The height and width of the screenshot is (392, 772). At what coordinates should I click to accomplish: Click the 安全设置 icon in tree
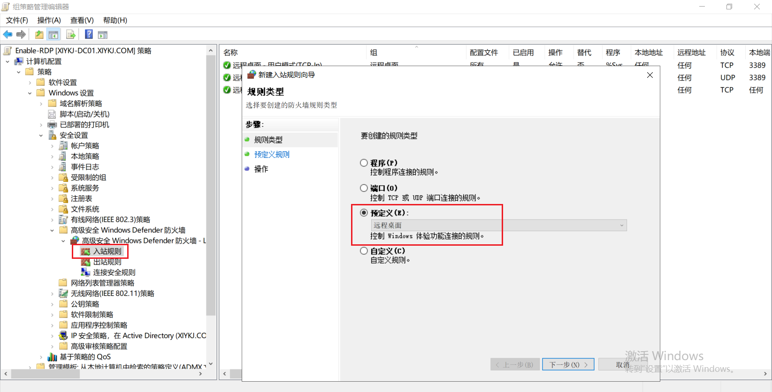tap(52, 135)
